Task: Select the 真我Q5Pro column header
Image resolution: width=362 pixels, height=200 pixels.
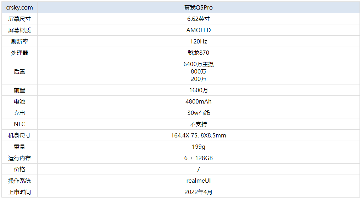Action: click(198, 7)
